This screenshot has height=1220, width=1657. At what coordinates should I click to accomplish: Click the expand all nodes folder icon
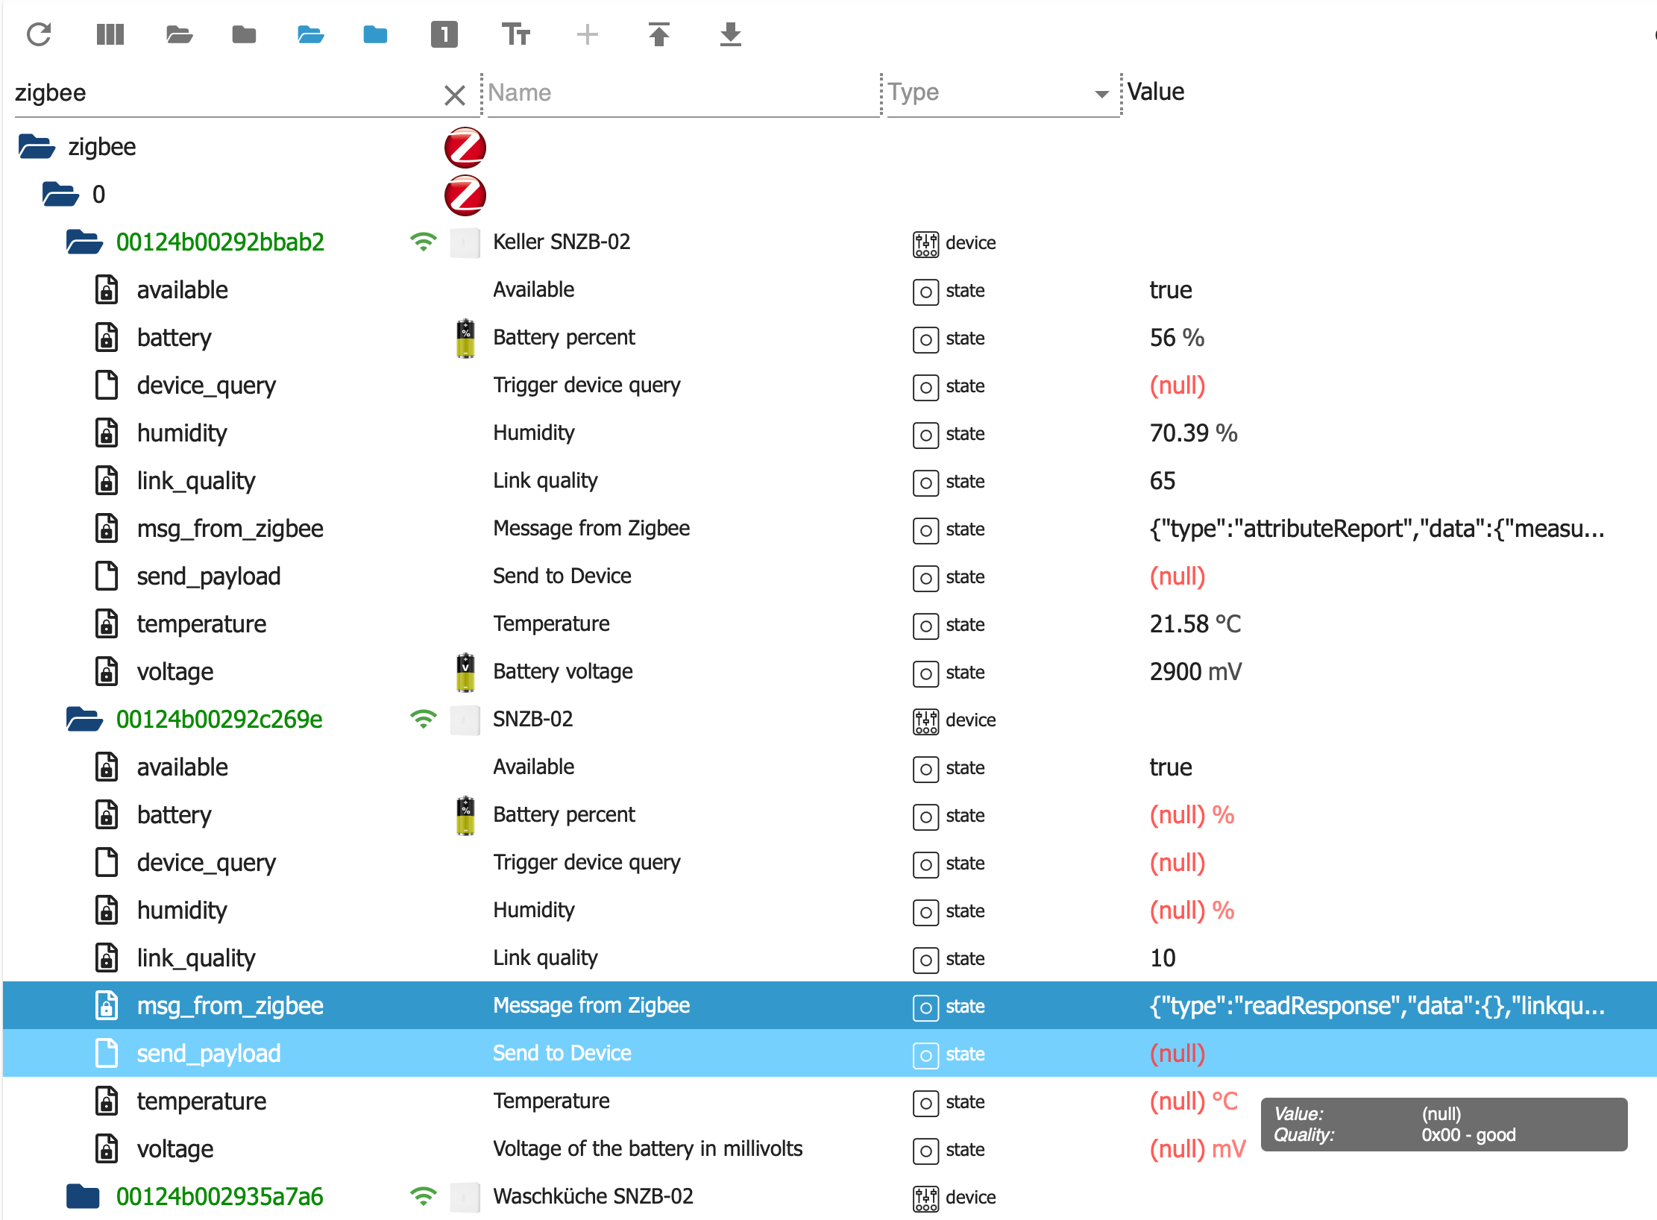coord(179,34)
